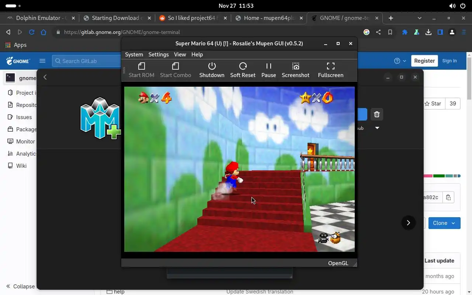This screenshot has height=295, width=472.
Task: Open the System menu in Mupen GUI
Action: tap(134, 54)
